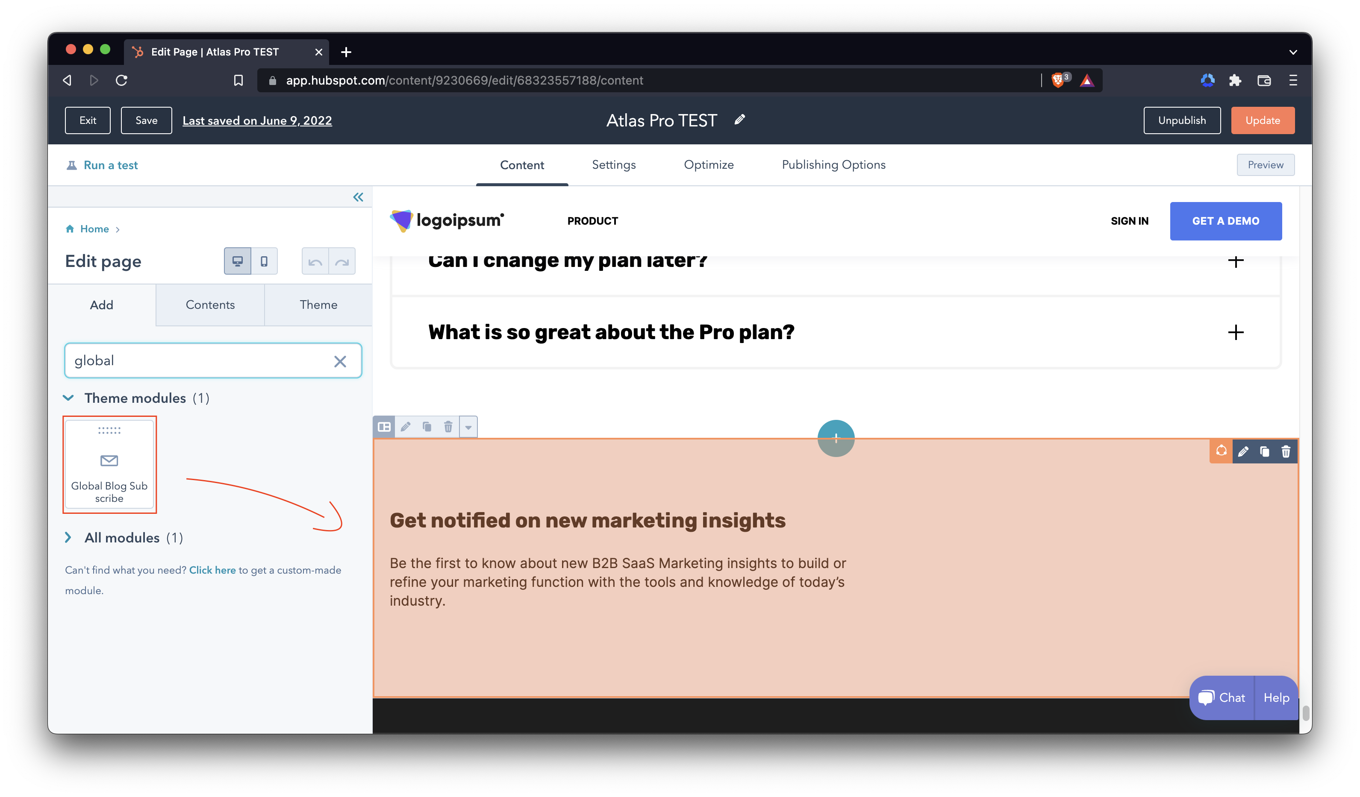Screen dimensions: 1360x797
Task: Edit the module with orange-section pencil icon
Action: coord(1243,451)
